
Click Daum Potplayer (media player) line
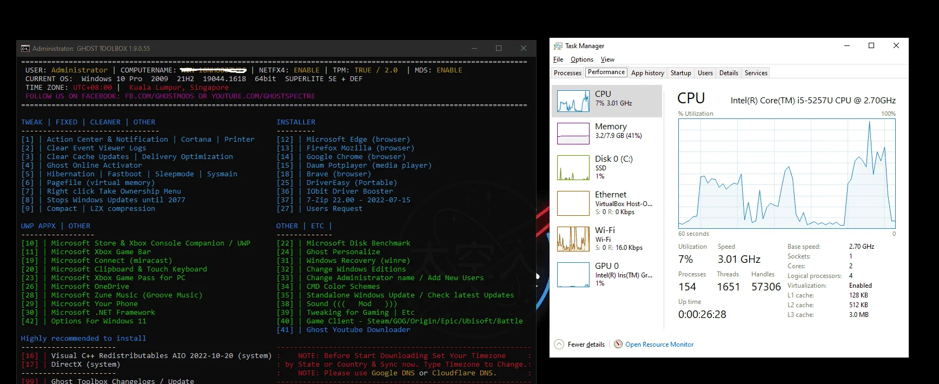click(354, 165)
